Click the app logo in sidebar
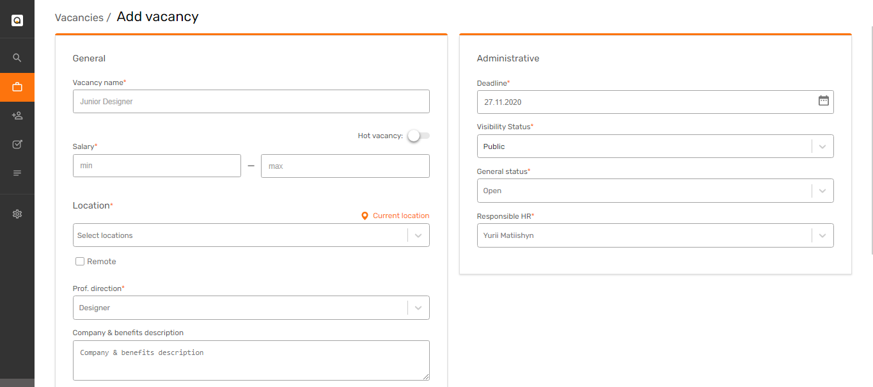Viewport: 873px width, 387px height. pyautogui.click(x=17, y=20)
